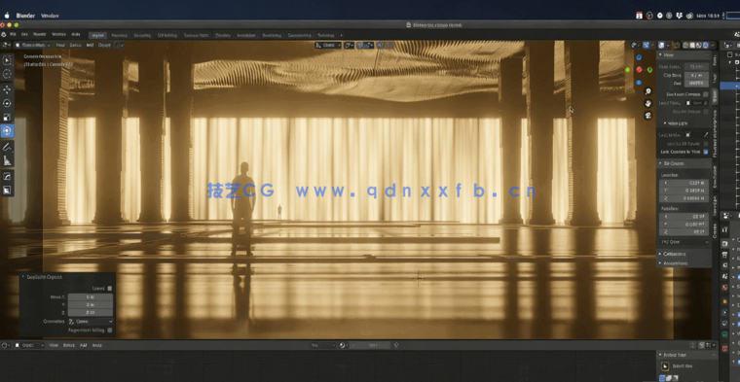Click Move Z field in Duplicate Objects panel

pos(91,313)
